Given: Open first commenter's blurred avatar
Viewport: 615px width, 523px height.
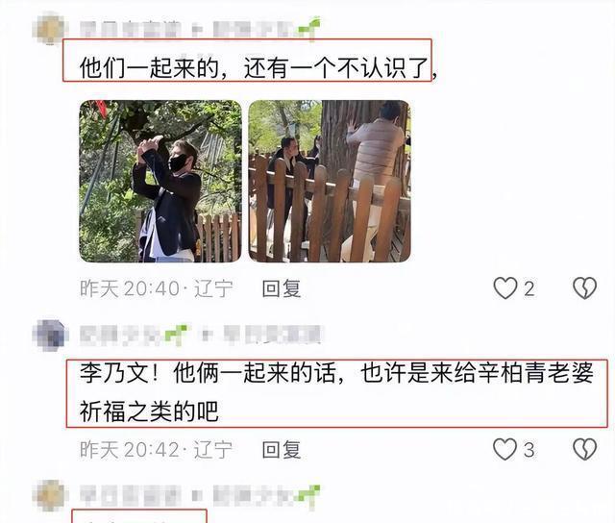Looking at the screenshot, I should pos(49,29).
